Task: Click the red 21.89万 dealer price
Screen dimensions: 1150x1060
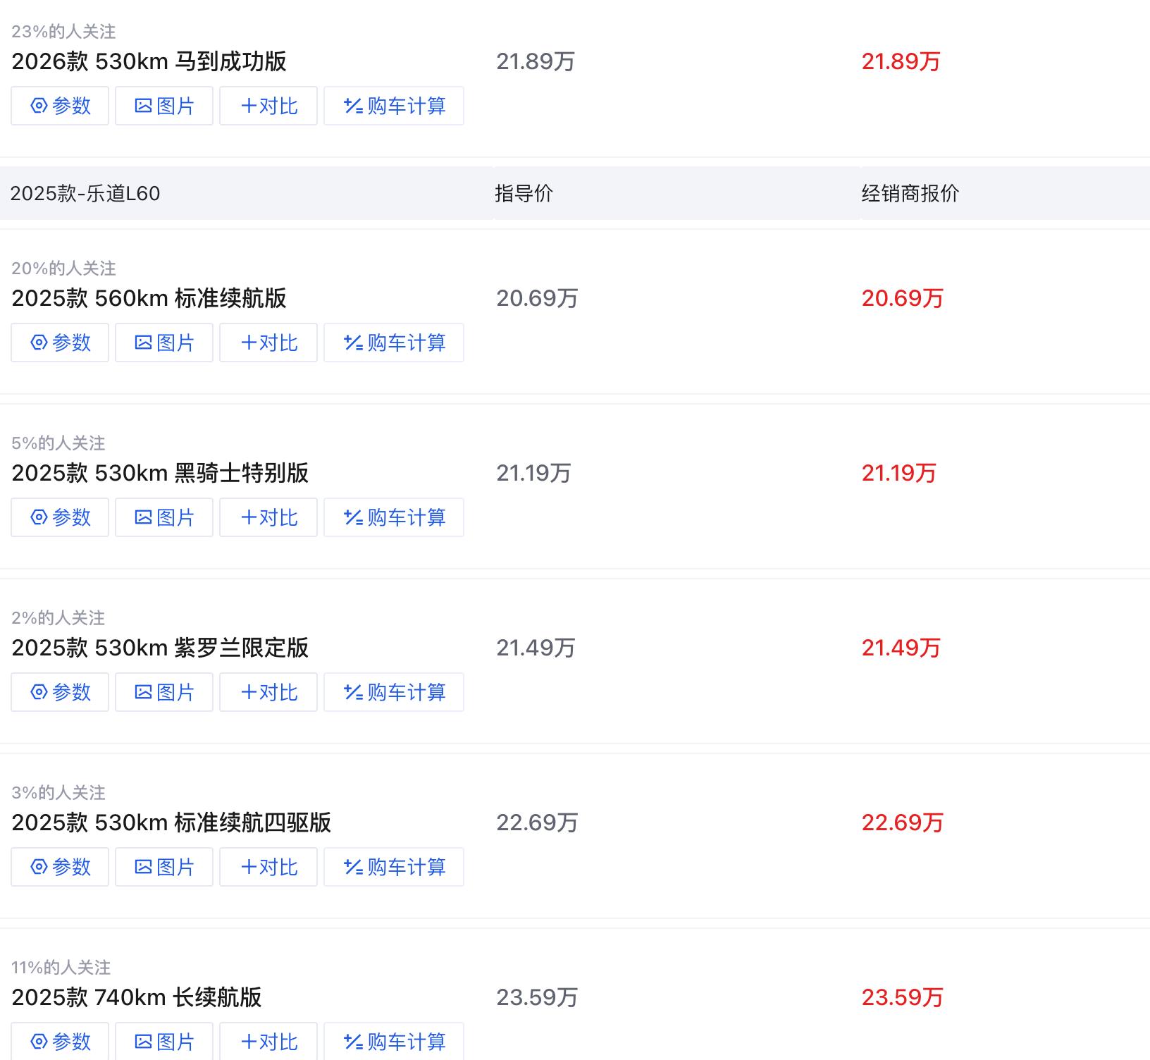Action: [901, 61]
